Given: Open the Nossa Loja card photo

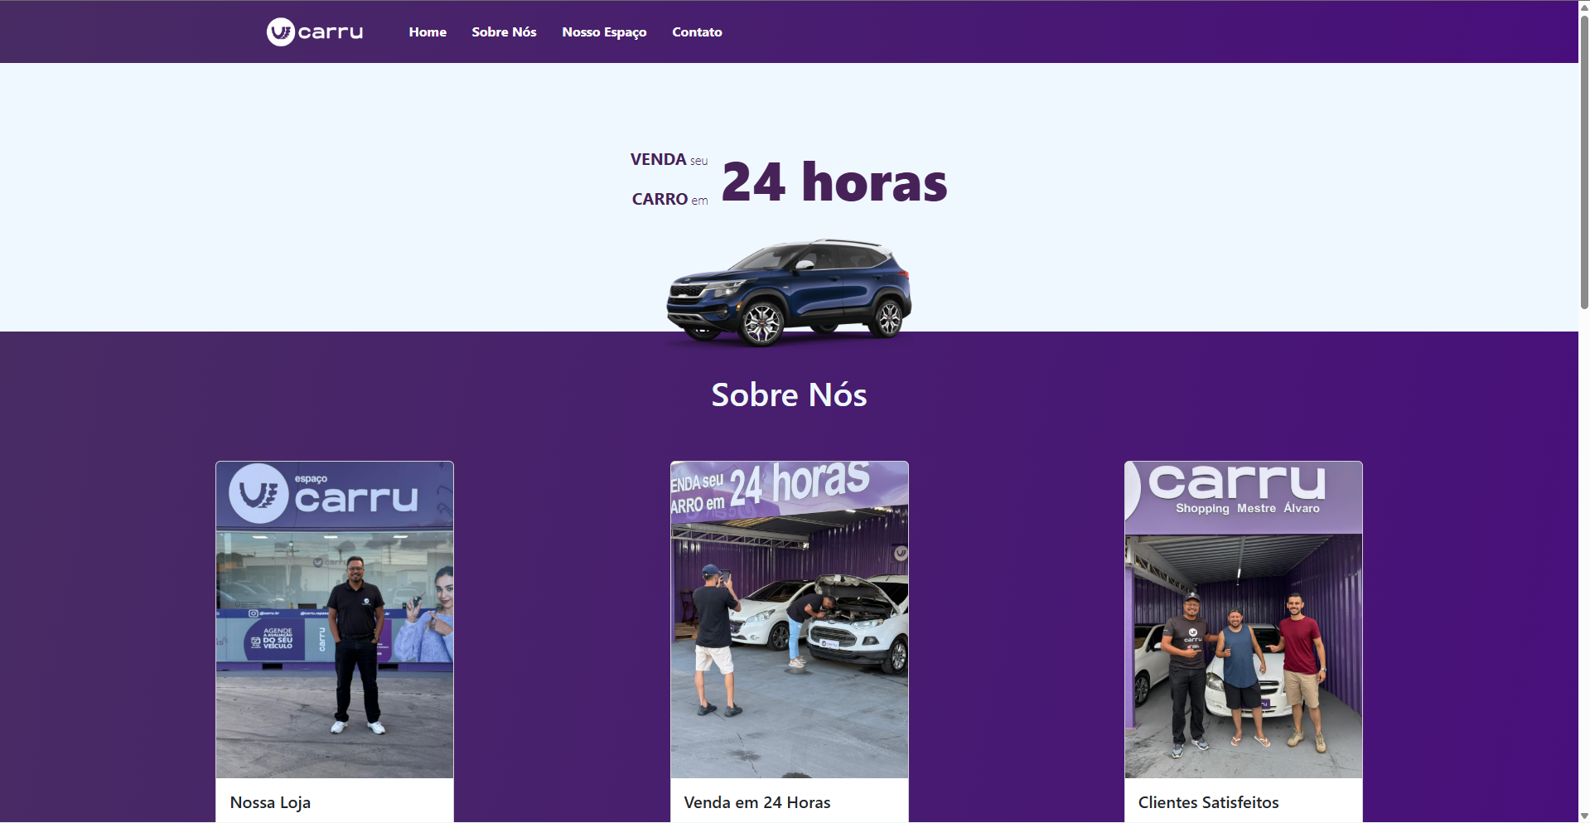Looking at the screenshot, I should point(335,620).
